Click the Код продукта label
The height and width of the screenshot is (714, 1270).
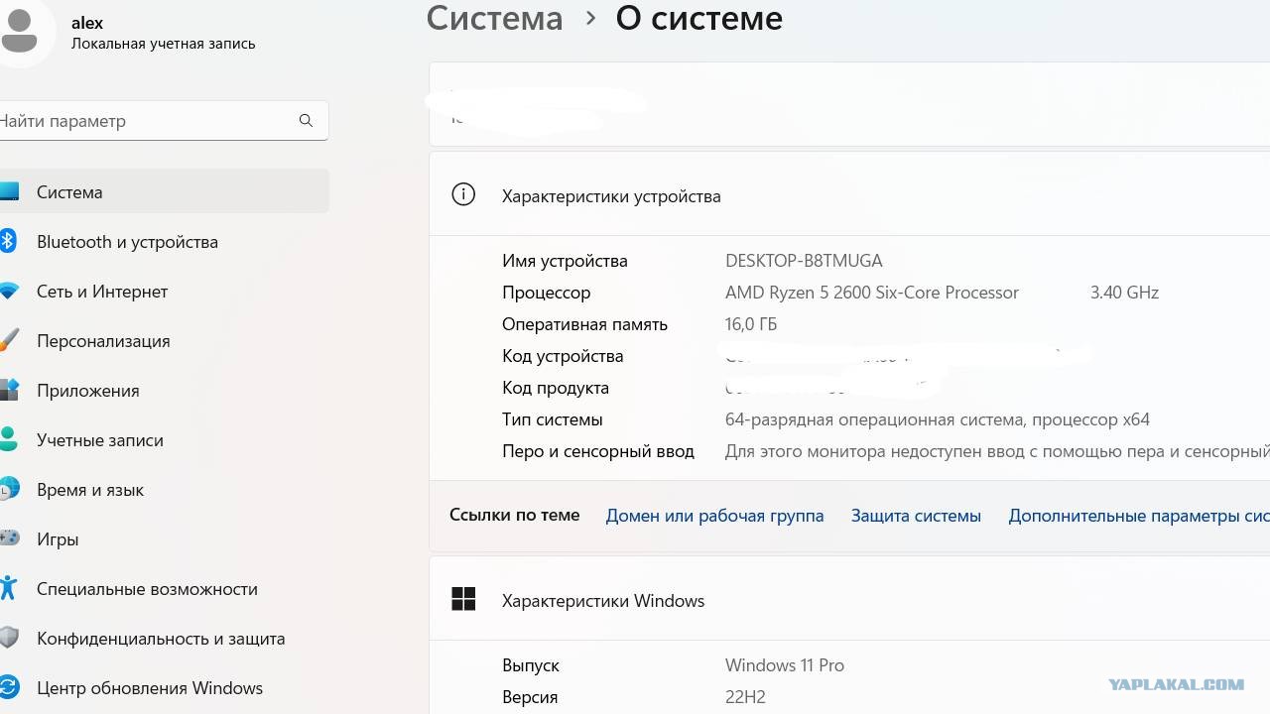point(556,388)
